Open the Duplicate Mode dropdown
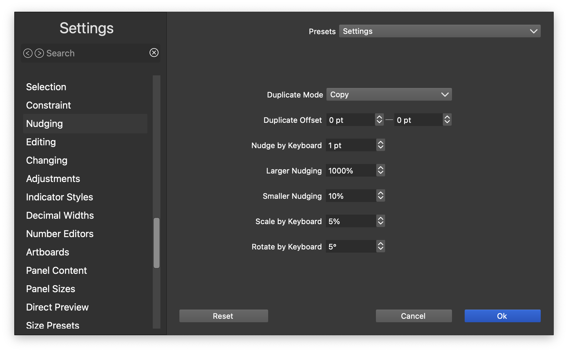The width and height of the screenshot is (568, 352). click(389, 94)
